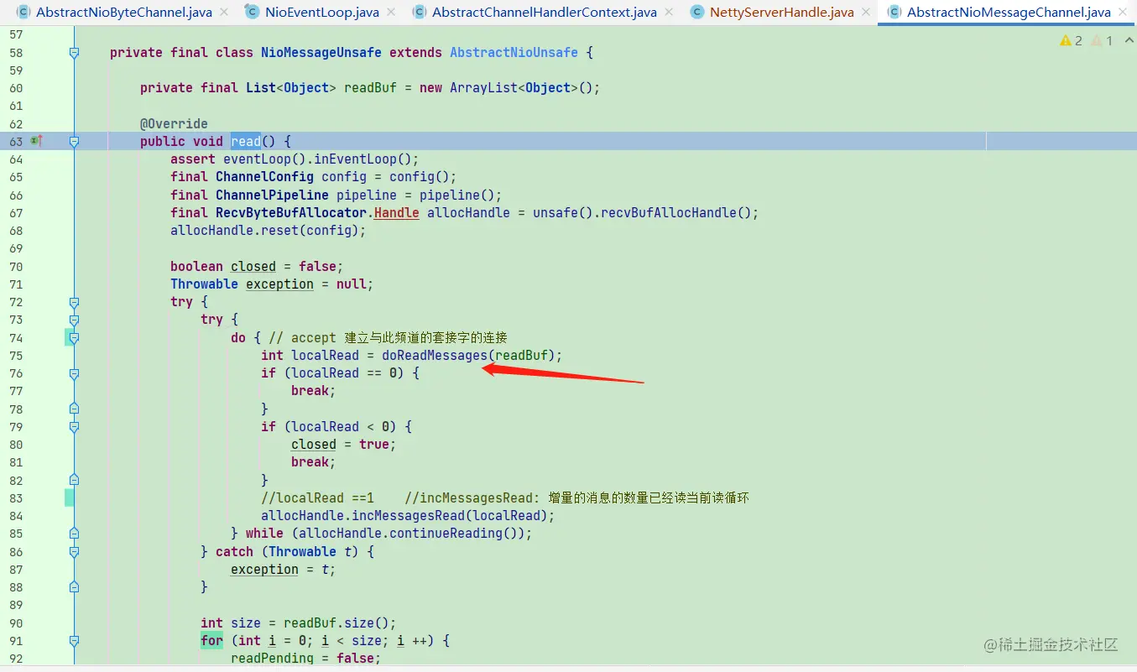Switch to AbstractChannelHandlerContext.java tab
The height and width of the screenshot is (672, 1137).
pos(545,13)
